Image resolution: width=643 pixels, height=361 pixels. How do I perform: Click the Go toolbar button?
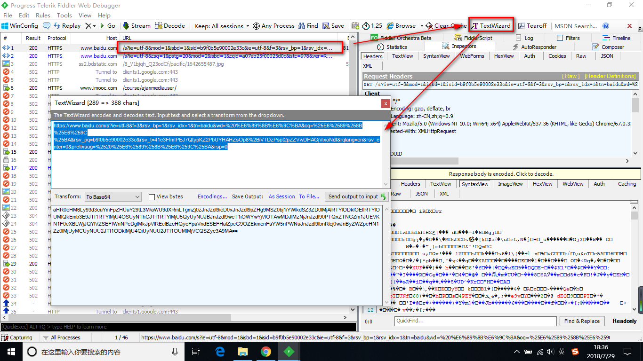click(x=107, y=26)
